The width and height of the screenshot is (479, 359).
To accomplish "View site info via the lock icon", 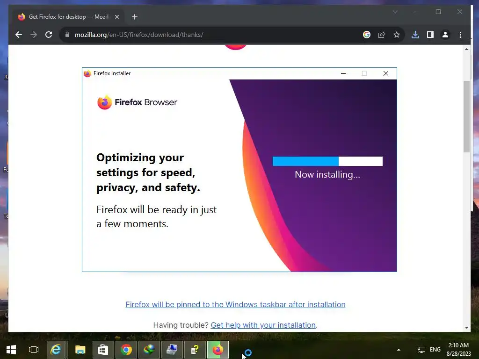I will pos(67,35).
